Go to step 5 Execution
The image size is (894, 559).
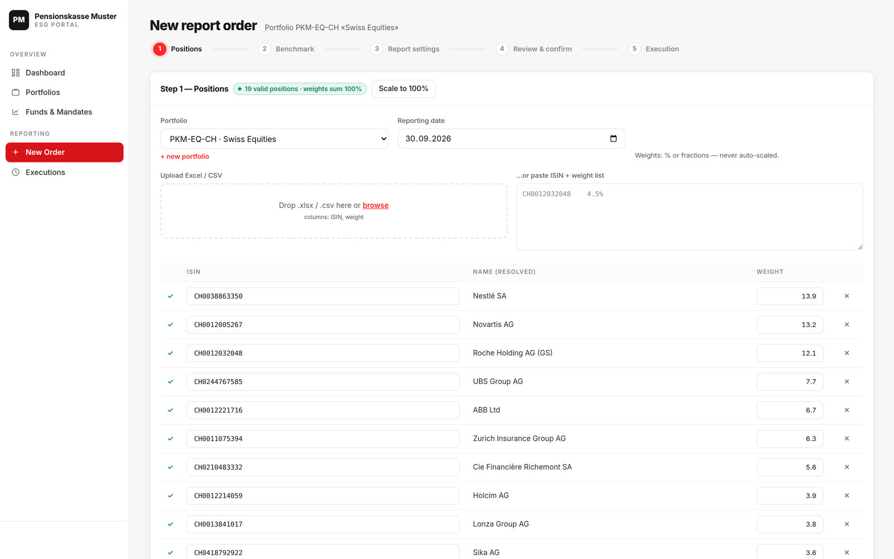coord(653,49)
